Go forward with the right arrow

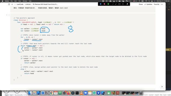[15, 4]
